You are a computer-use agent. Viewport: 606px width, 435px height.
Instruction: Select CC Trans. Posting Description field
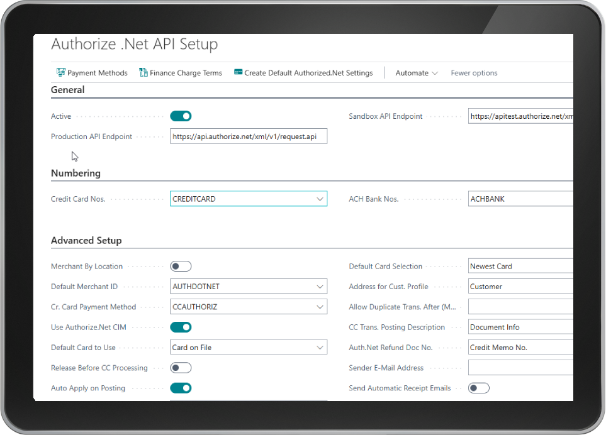pyautogui.click(x=520, y=328)
